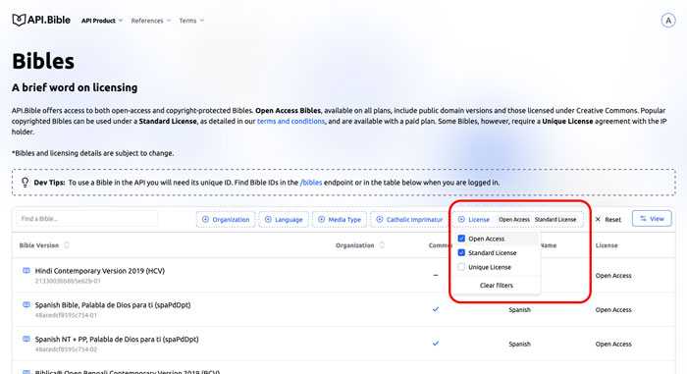Image resolution: width=687 pixels, height=374 pixels.
Task: Click Hindi Contemporary Version 2019 (HCV)
Action: (x=100, y=271)
